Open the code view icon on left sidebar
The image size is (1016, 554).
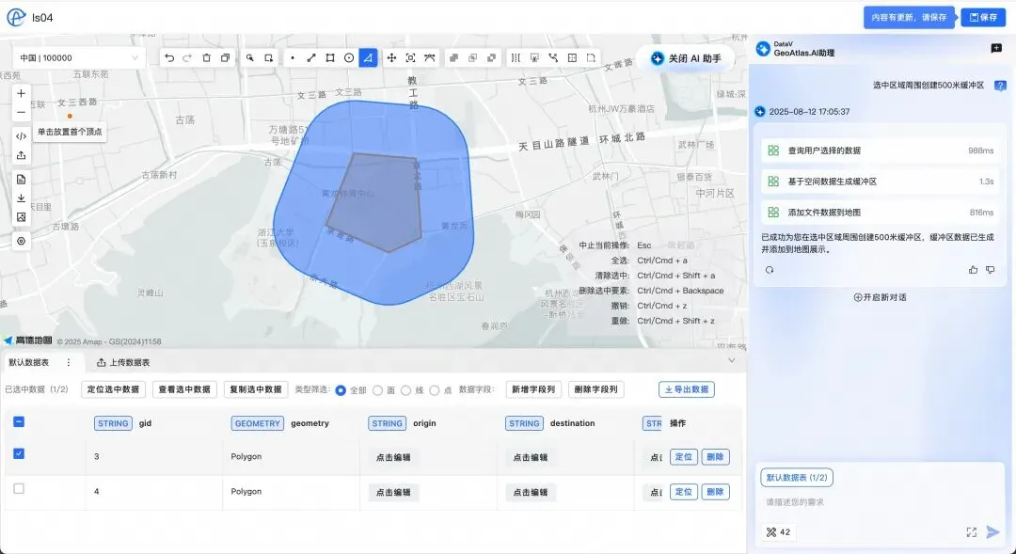21,135
